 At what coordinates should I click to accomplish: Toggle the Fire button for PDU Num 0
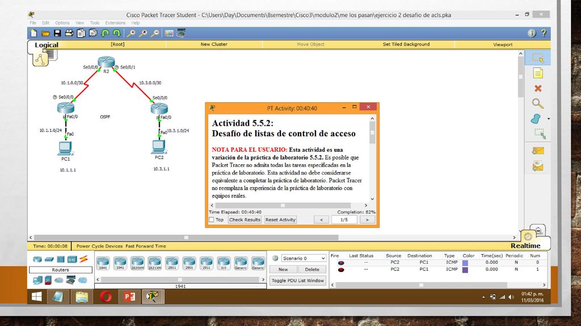point(341,263)
